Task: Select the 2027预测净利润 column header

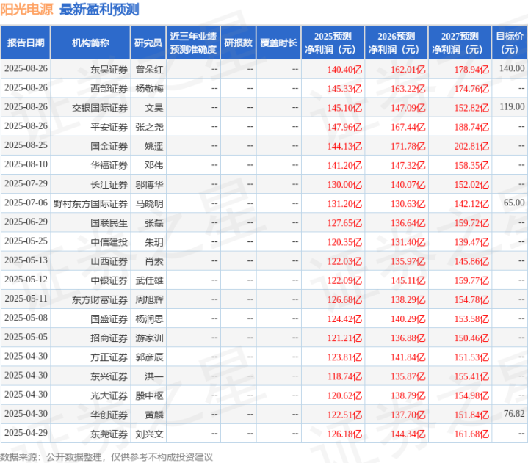Action: (460, 43)
